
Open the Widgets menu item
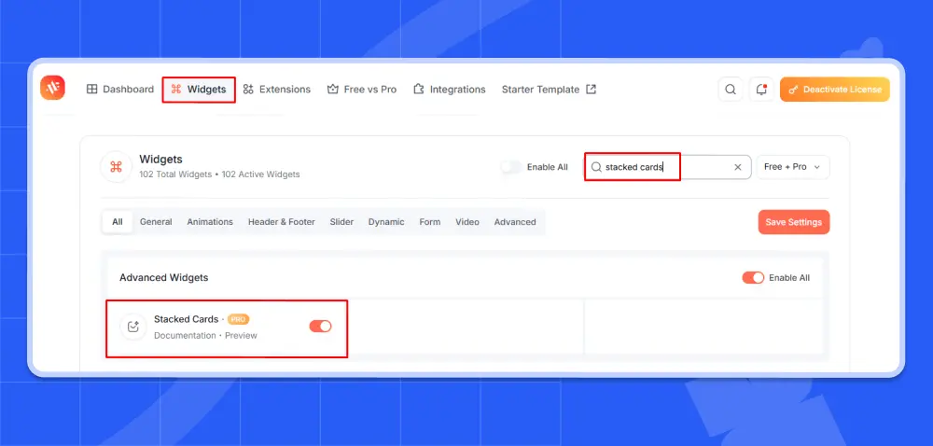(199, 90)
